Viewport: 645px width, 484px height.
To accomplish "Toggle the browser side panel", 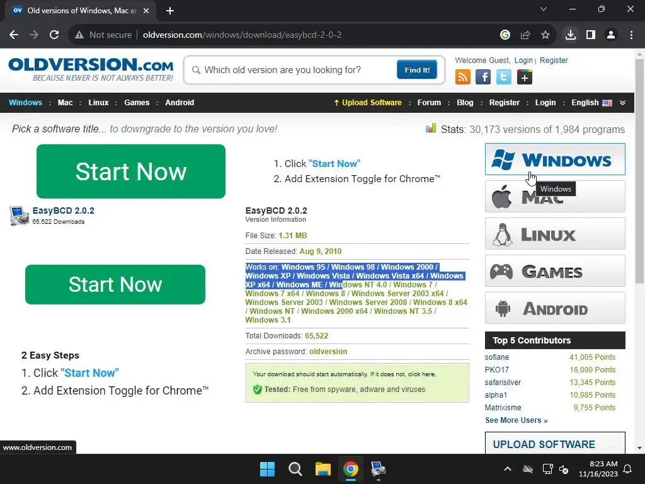I will coord(591,35).
